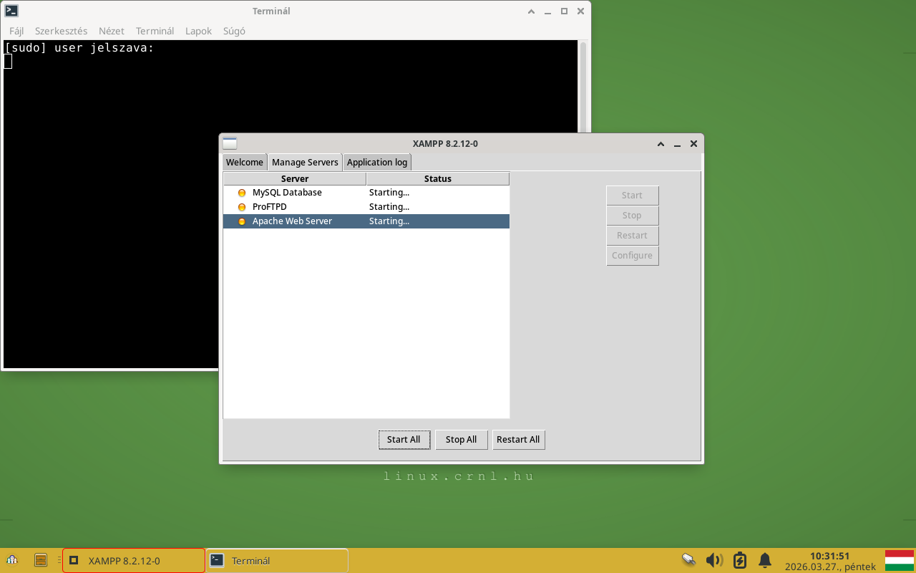The height and width of the screenshot is (573, 916).
Task: Click the yellow status orb next to MySQL Database
Action: [x=241, y=192]
